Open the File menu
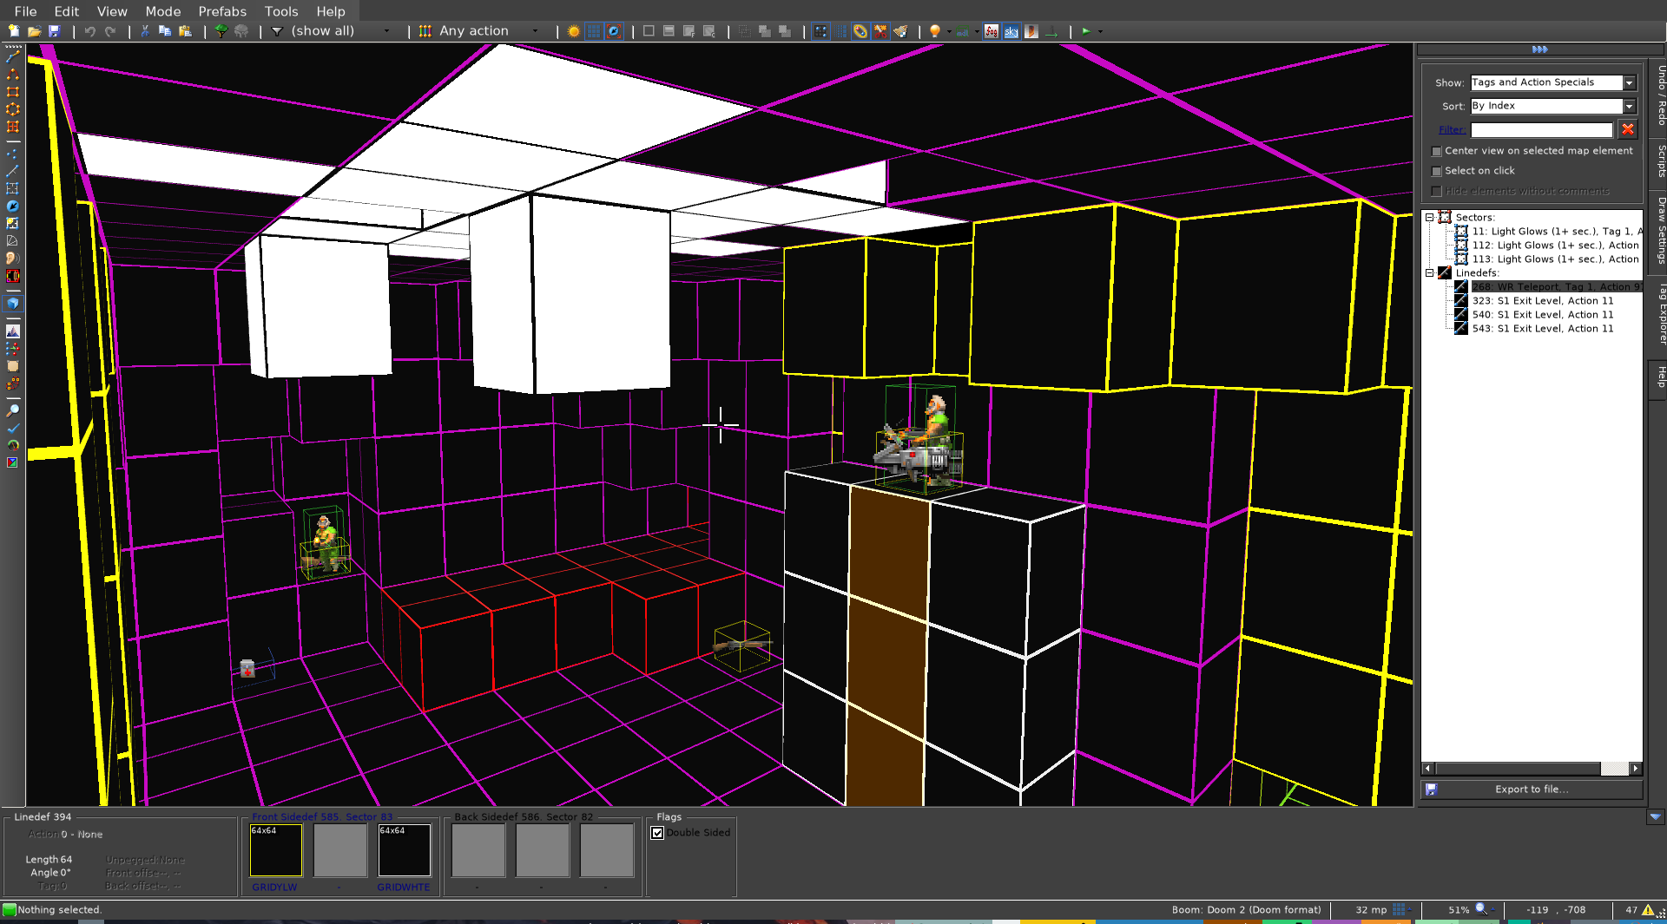The image size is (1667, 924). coord(25,11)
